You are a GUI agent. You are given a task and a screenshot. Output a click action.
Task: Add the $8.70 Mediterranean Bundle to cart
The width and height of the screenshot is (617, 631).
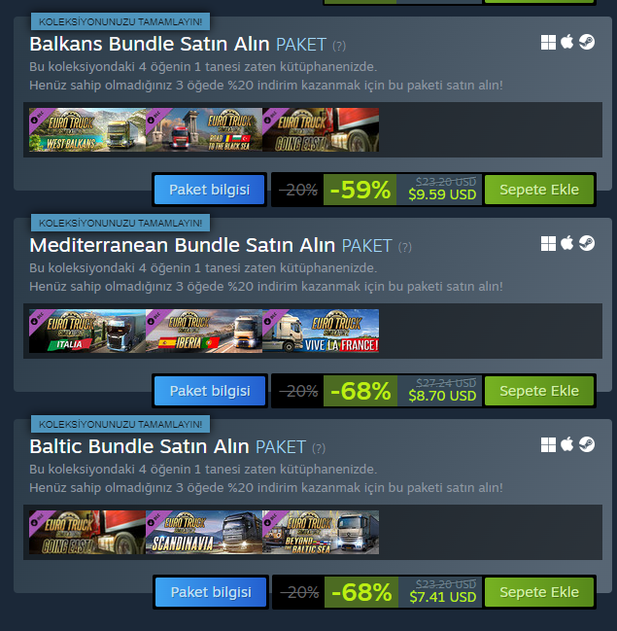(x=539, y=391)
